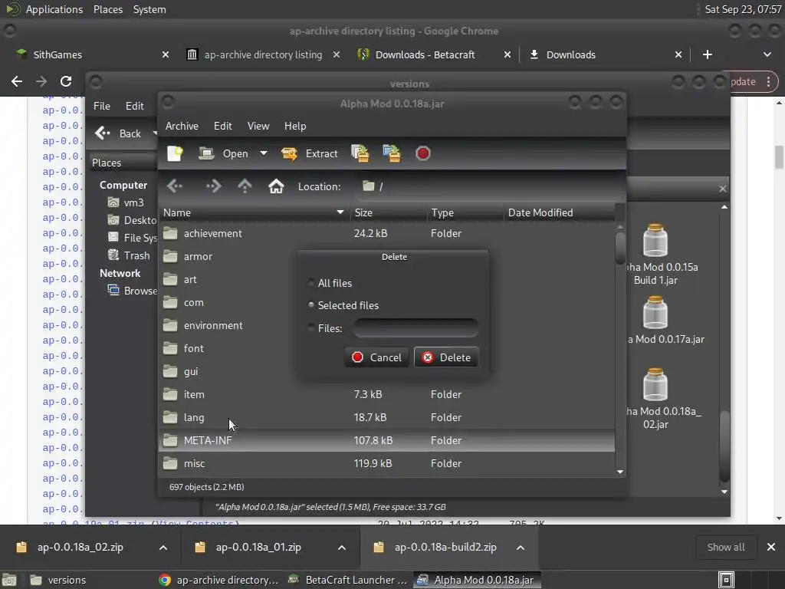The image size is (785, 589).
Task: Select Alpha Mod 0.0.15a Build 1.jar icon
Action: point(655,241)
